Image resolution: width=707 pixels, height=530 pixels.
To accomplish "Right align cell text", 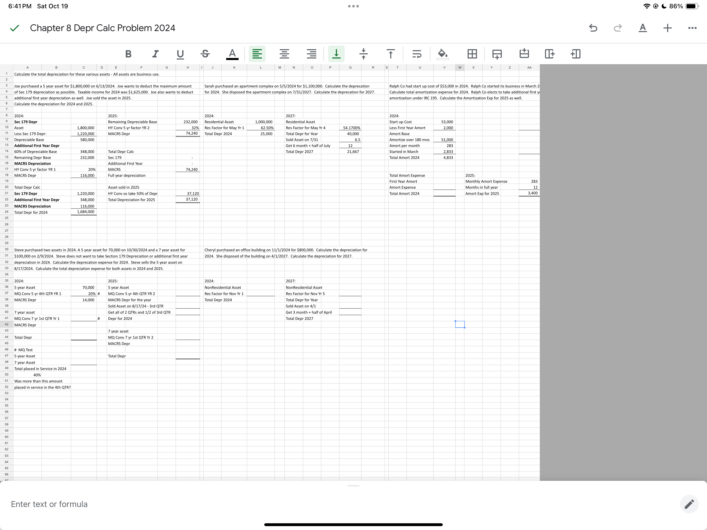I will (x=311, y=54).
